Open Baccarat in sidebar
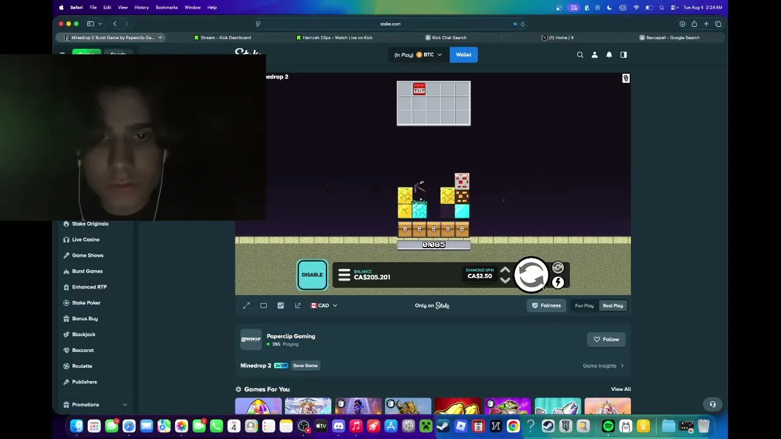 point(82,351)
